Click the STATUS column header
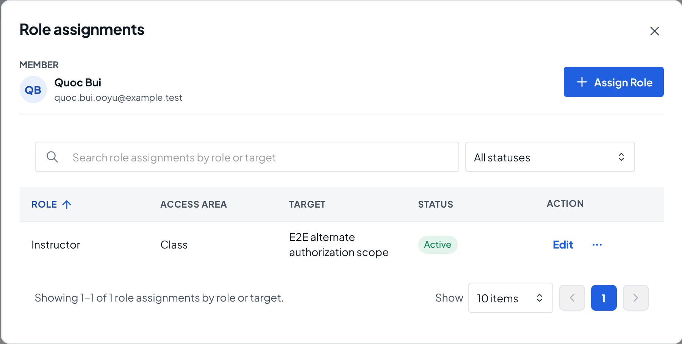 pyautogui.click(x=435, y=204)
